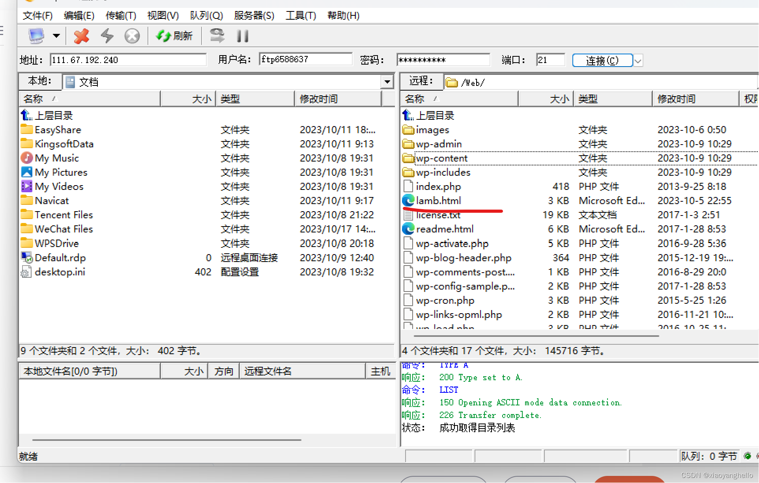The image size is (759, 483).
Task: Sort local files by 名称 column
Action: (89, 99)
